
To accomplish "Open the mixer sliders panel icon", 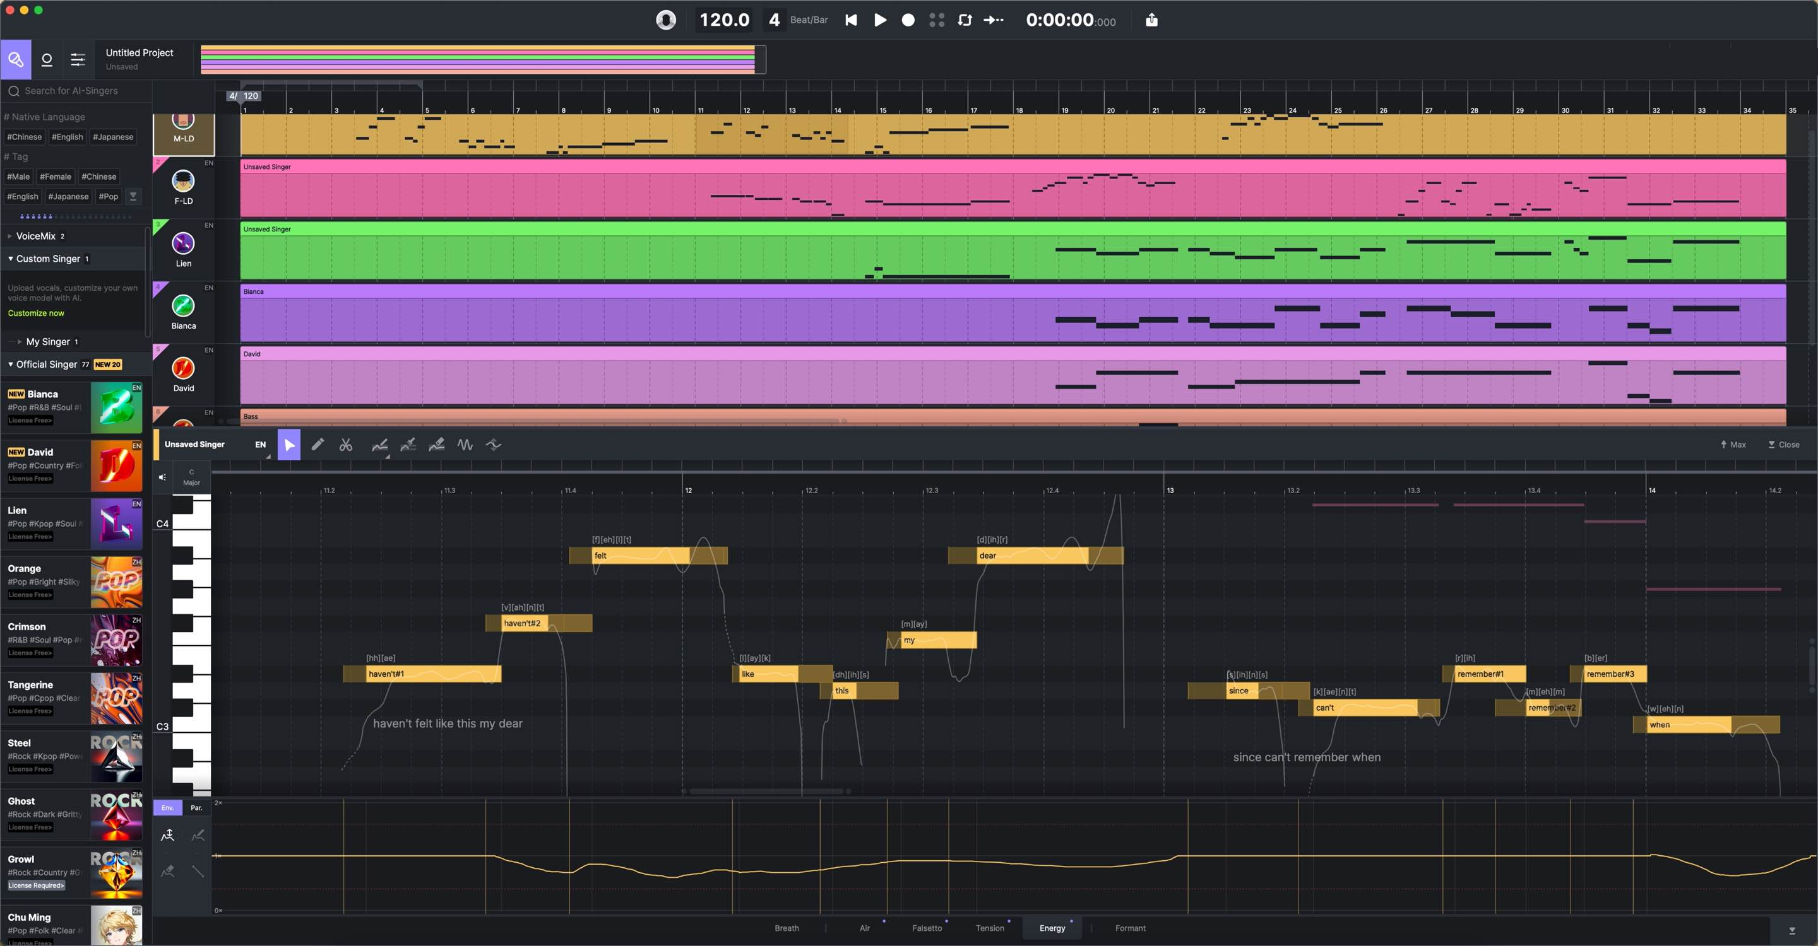I will (78, 59).
